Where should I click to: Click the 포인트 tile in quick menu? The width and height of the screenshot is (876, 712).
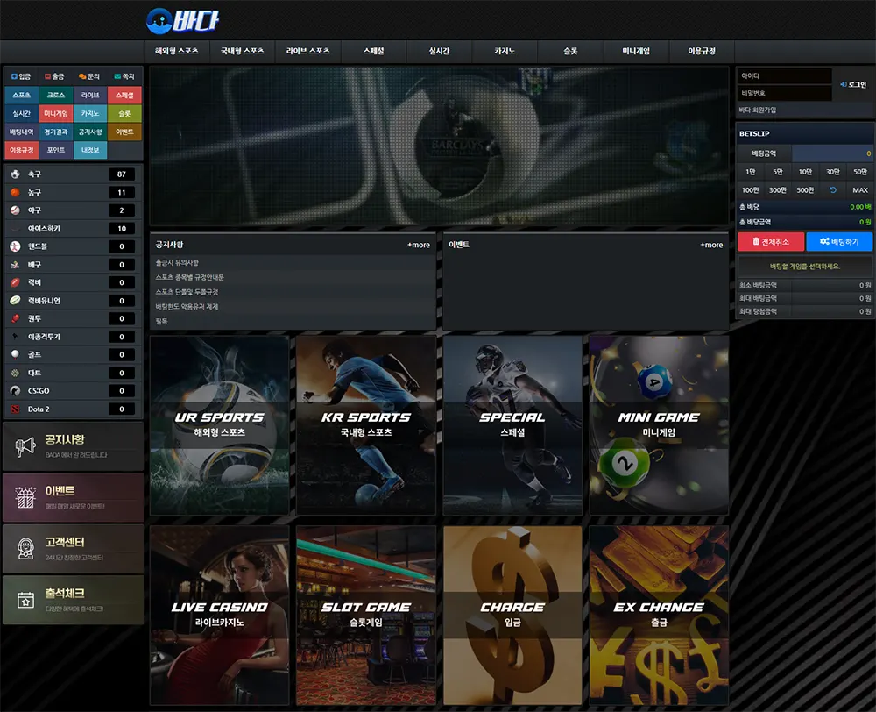(56, 150)
